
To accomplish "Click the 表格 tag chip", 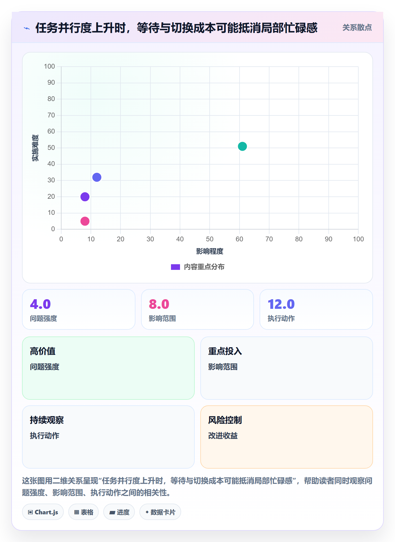I will click(84, 512).
